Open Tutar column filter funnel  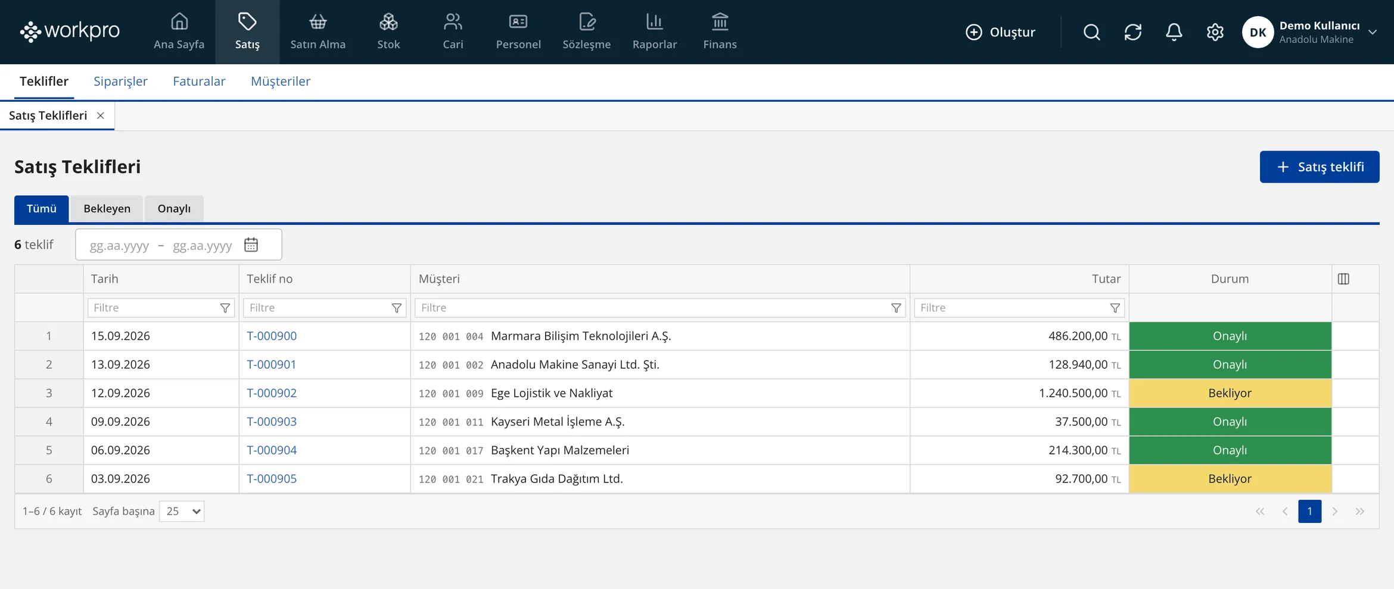click(x=1115, y=308)
